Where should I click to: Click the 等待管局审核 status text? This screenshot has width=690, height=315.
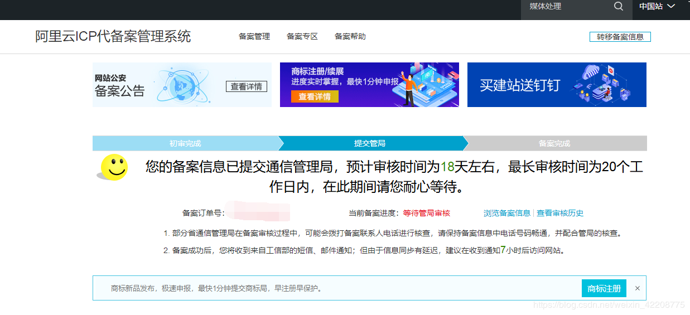pos(427,213)
